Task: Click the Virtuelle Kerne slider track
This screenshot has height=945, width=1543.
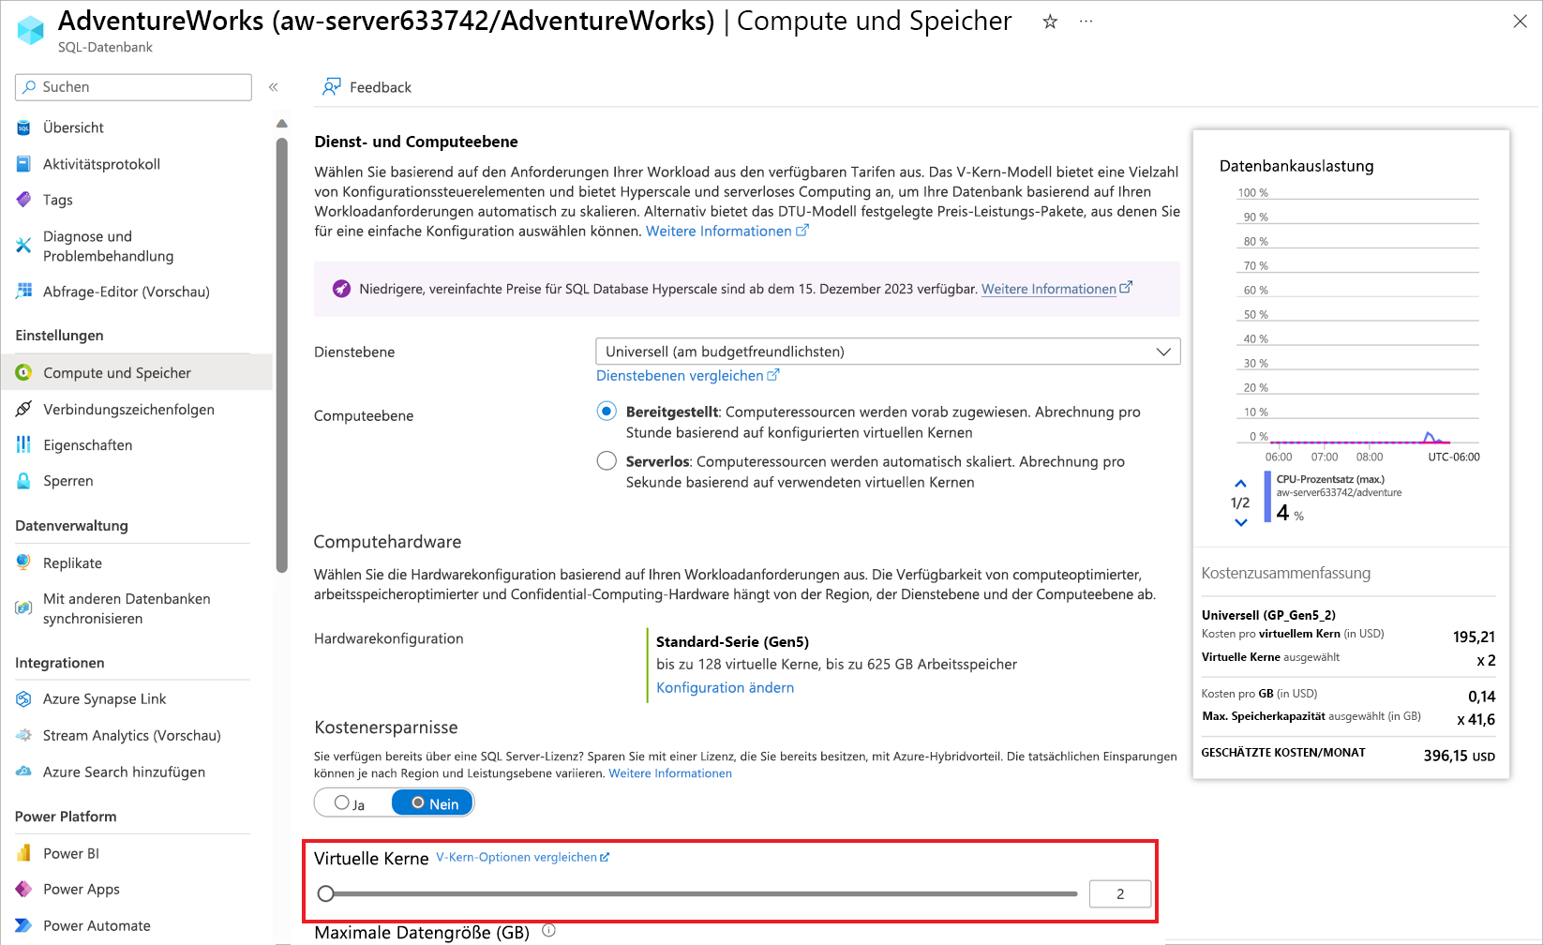Action: (x=701, y=893)
